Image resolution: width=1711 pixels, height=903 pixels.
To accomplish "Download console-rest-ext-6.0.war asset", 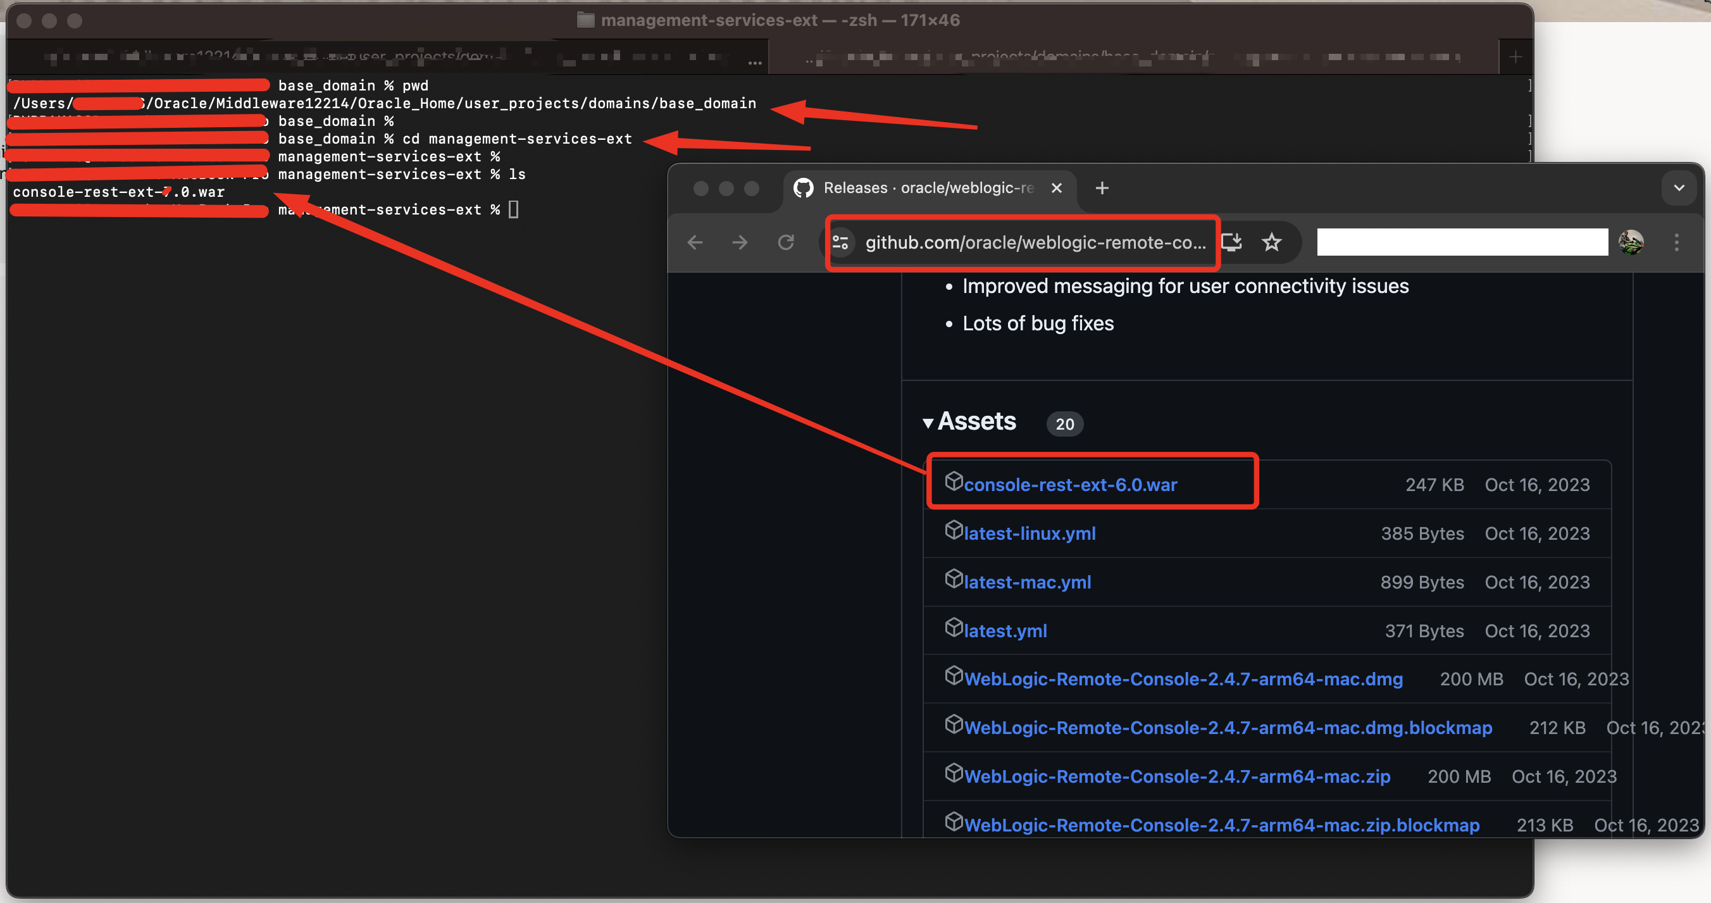I will coord(1070,485).
